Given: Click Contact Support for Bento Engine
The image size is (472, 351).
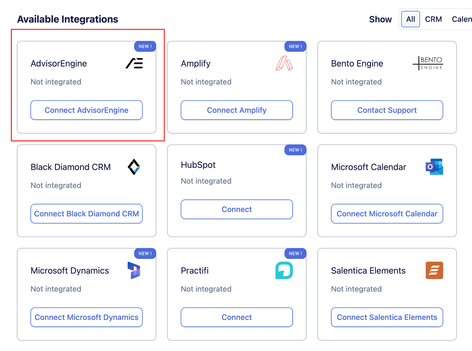Looking at the screenshot, I should (387, 110).
